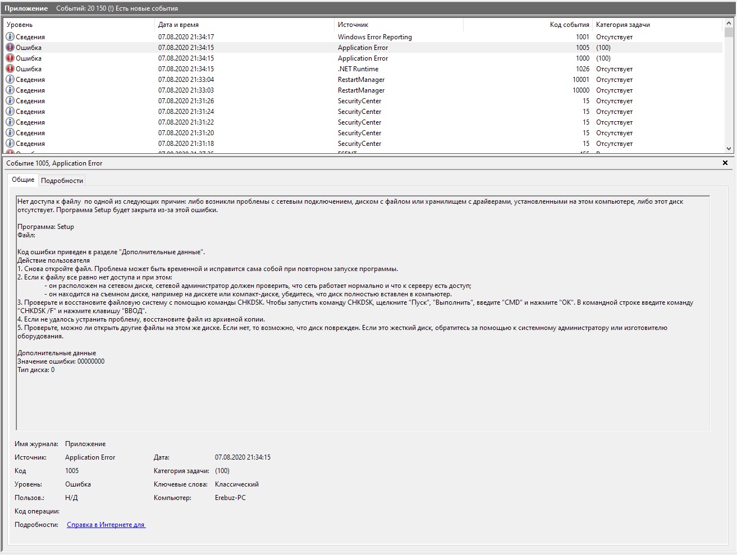Click info icon of RestartManager 10001 event
The height and width of the screenshot is (555, 737).
10,80
